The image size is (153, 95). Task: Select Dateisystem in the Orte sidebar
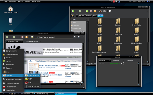(78, 28)
